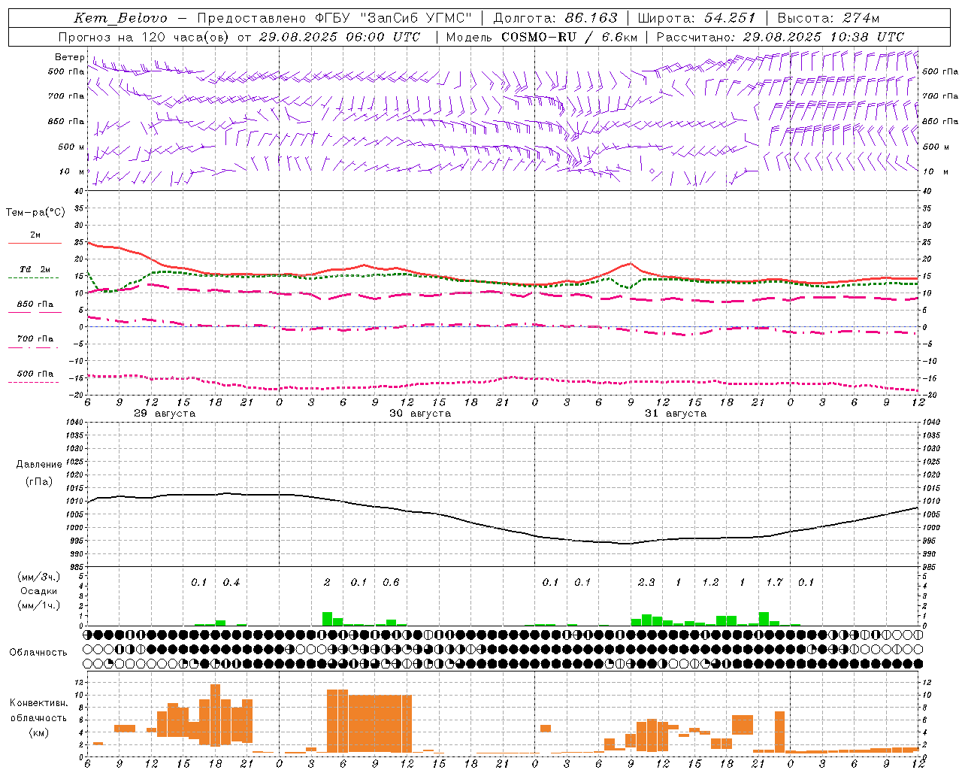962x770 pixels.
Task: Click the "Ветер" wind panel label
Action: pos(70,57)
